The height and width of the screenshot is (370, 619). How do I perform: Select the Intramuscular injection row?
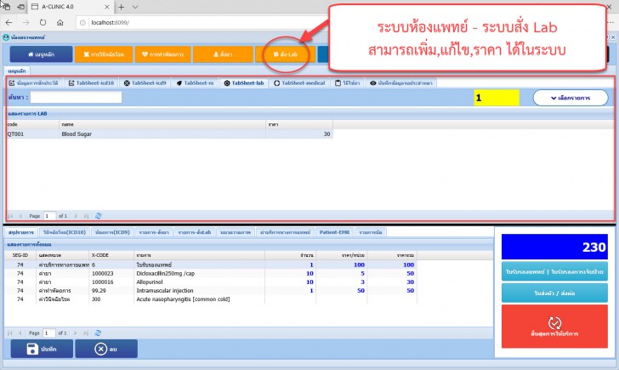pyautogui.click(x=211, y=291)
